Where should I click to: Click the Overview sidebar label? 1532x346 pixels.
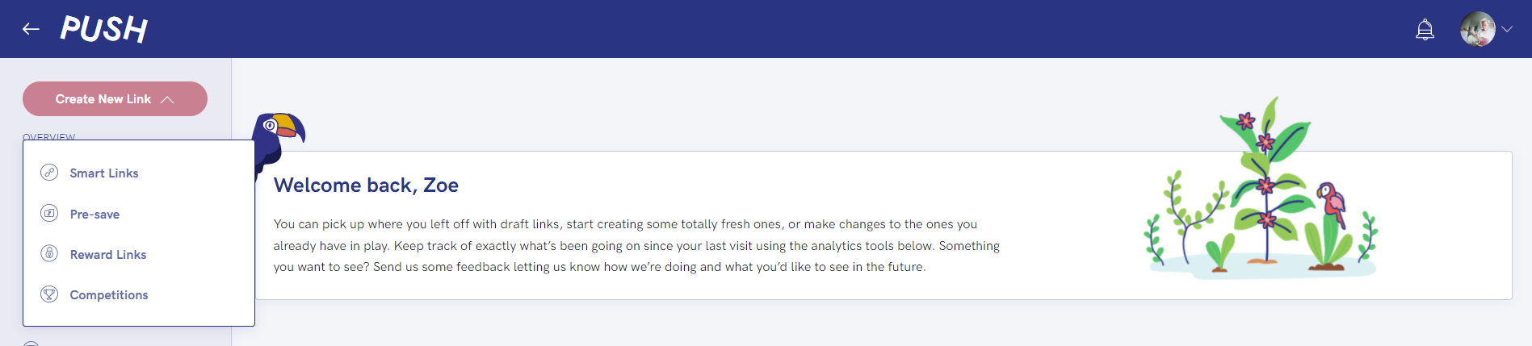pyautogui.click(x=48, y=136)
